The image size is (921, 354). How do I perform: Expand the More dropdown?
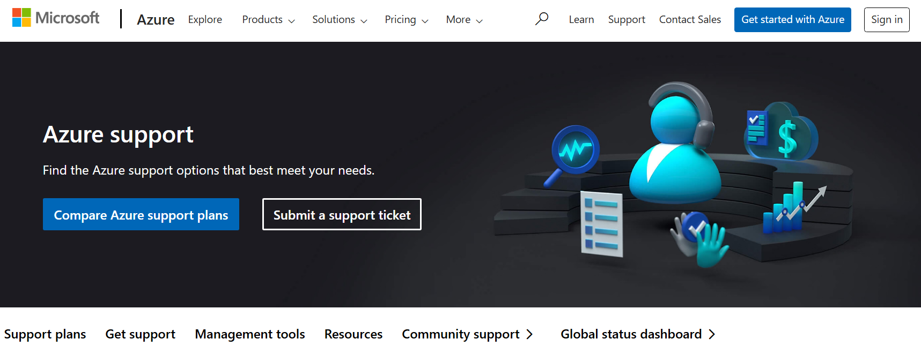pyautogui.click(x=464, y=20)
